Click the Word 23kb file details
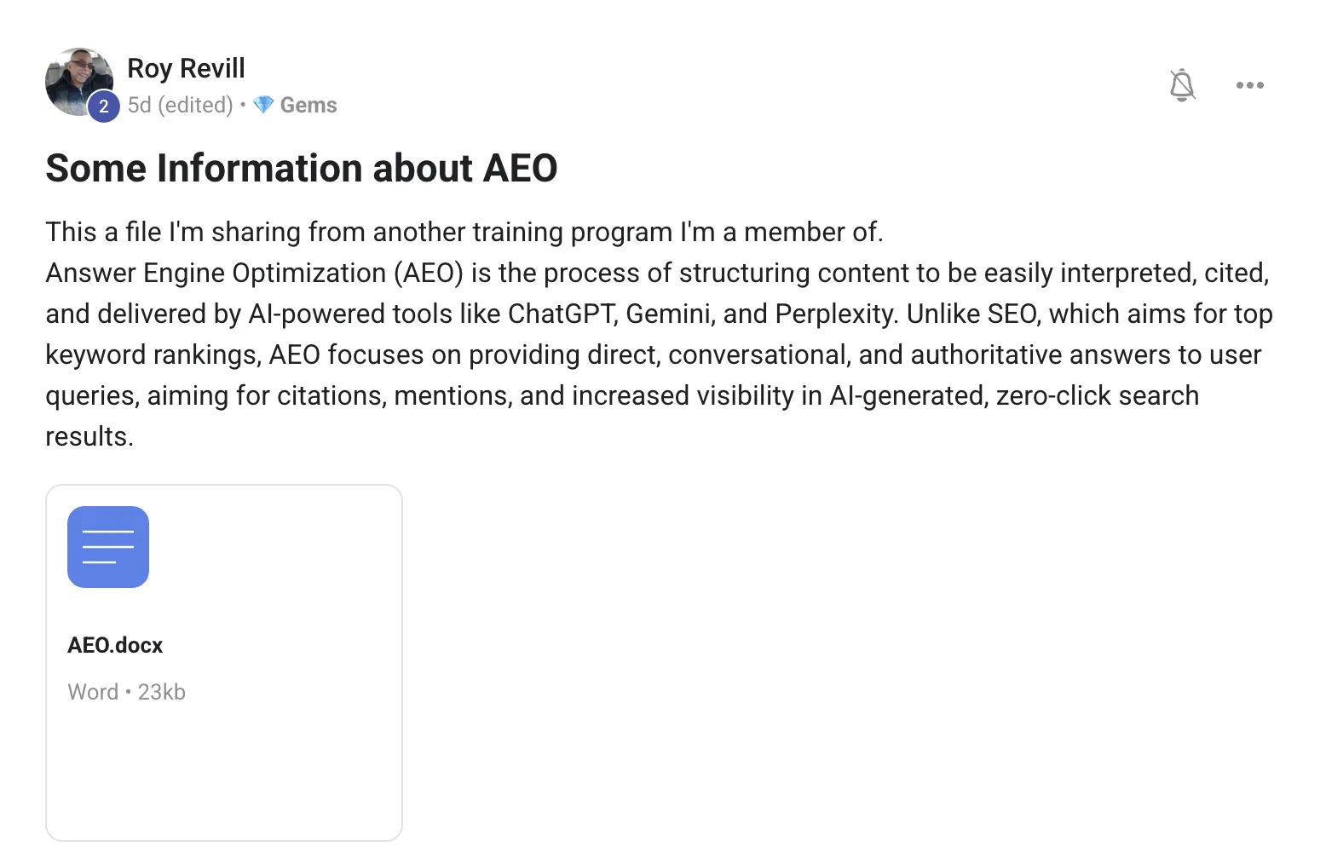Image resolution: width=1326 pixels, height=864 pixels. [x=126, y=692]
